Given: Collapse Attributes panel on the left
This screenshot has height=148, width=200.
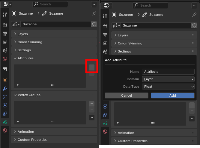Looking at the screenshot, I should pyautogui.click(x=54, y=58).
